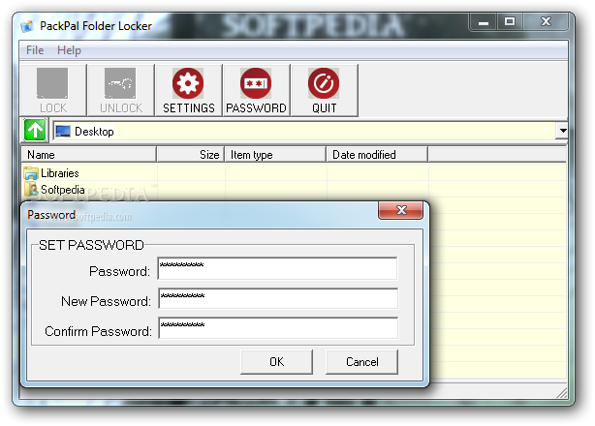Click the Desktop icon in path box
Viewport: 595px width, 426px height.
click(x=63, y=132)
